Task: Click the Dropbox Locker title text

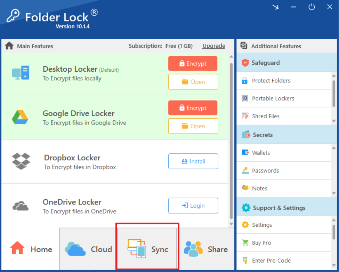Action: point(72,158)
